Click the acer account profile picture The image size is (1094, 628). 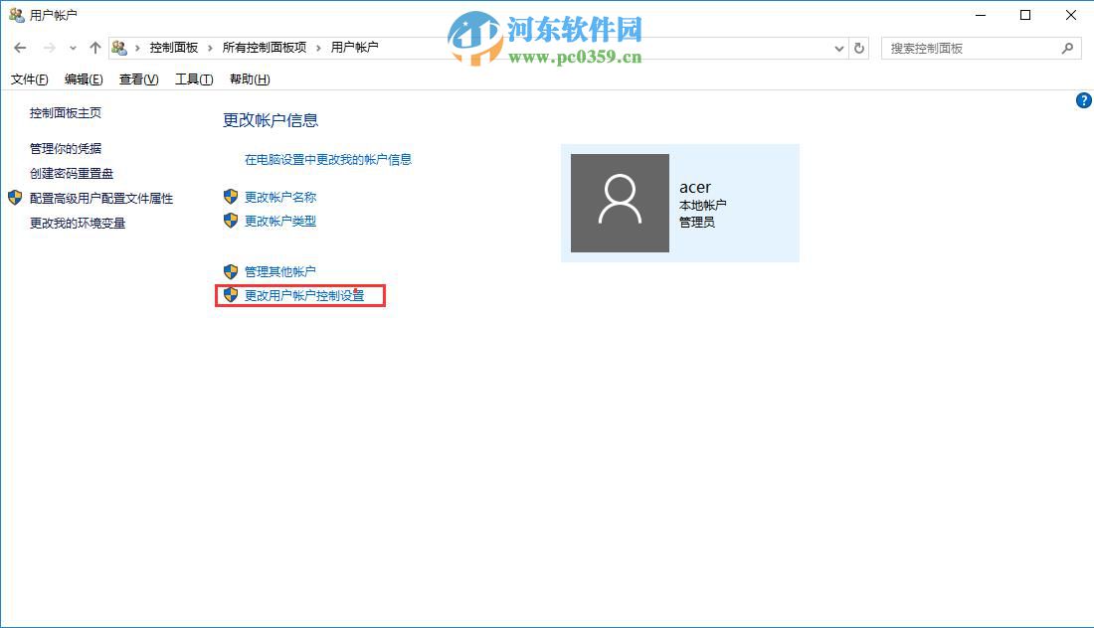pyautogui.click(x=619, y=203)
